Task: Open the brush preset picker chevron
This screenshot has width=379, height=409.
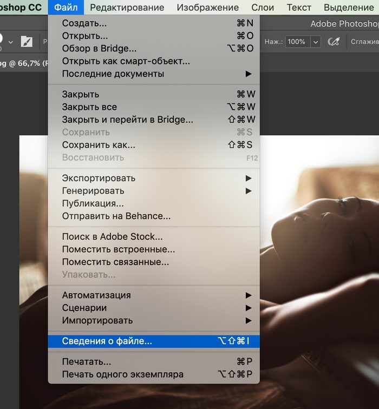Action: pos(11,42)
